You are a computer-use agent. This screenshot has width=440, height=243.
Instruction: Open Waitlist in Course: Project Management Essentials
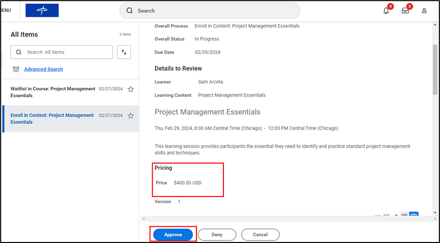pyautogui.click(x=53, y=92)
